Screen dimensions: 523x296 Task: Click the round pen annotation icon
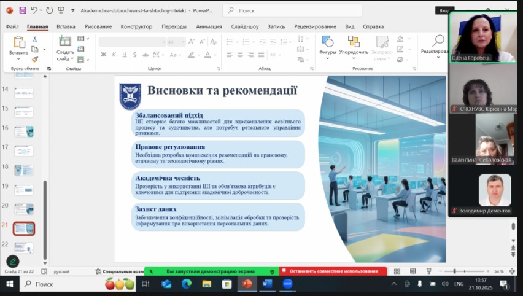tap(12, 261)
